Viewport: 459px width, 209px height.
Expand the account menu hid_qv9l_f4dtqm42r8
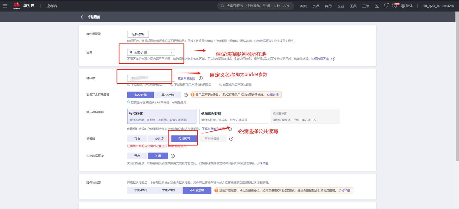coord(438,6)
